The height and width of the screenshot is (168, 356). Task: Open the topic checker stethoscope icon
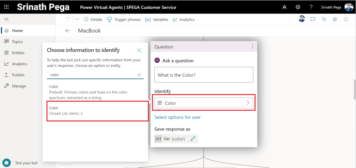point(324,19)
